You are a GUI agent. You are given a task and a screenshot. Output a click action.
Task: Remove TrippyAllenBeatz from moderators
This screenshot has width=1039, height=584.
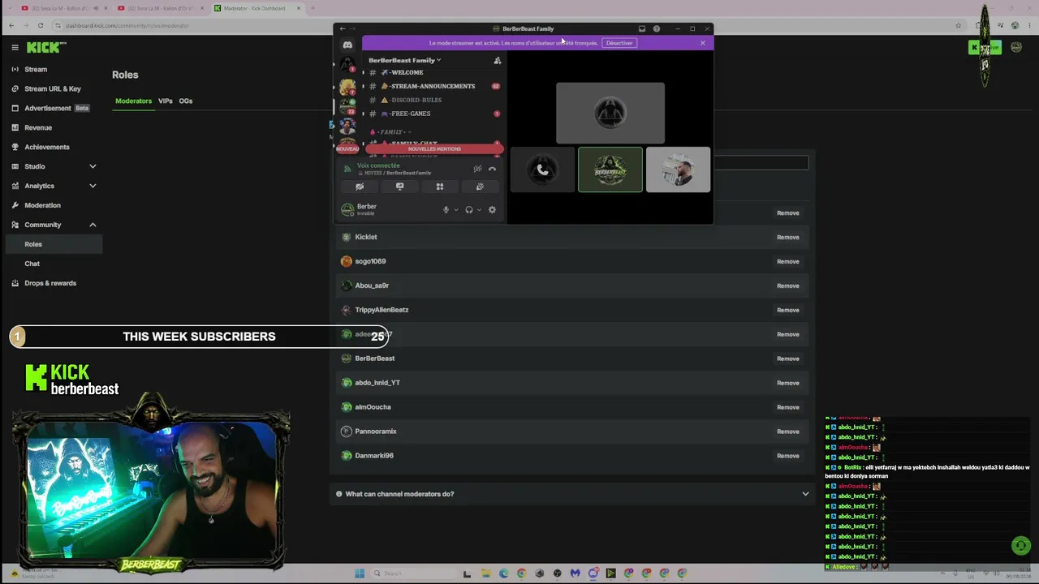(x=787, y=311)
